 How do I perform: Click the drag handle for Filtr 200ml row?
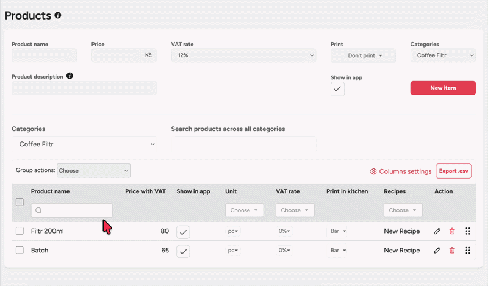pyautogui.click(x=468, y=232)
